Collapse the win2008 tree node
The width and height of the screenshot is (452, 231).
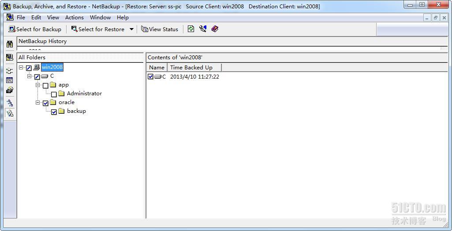coord(21,68)
